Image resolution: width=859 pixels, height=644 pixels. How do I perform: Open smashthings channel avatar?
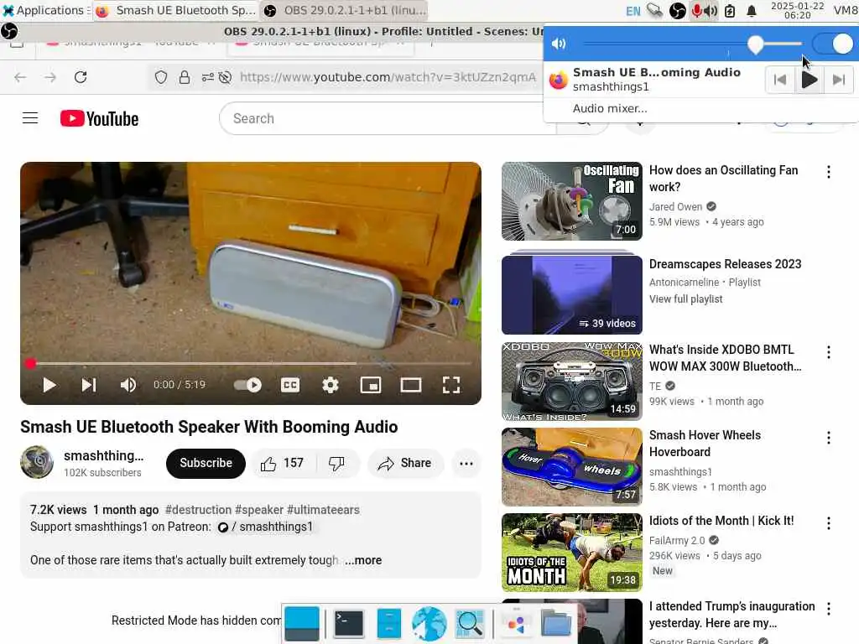coord(37,462)
